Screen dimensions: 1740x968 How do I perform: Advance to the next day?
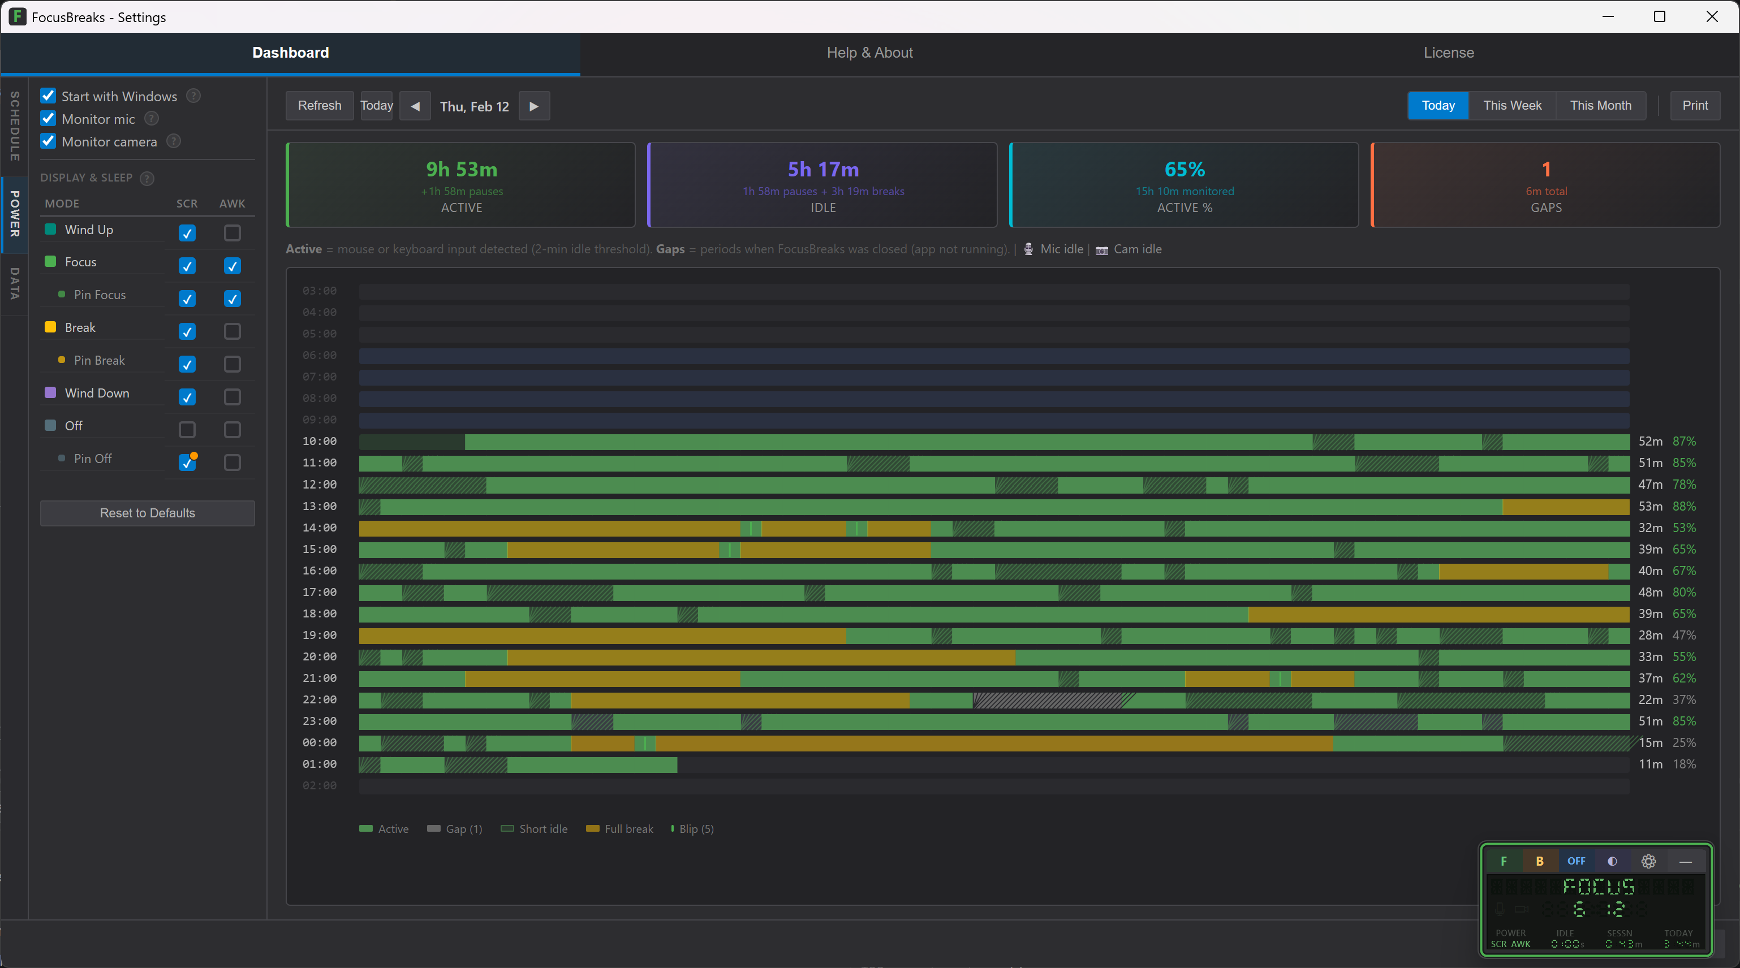point(533,106)
